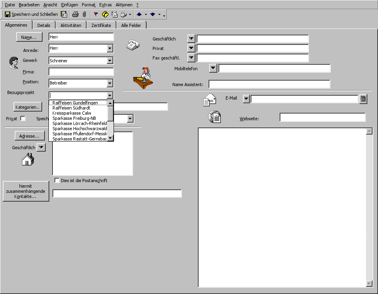Click the paperclip attach file icon

[84, 14]
